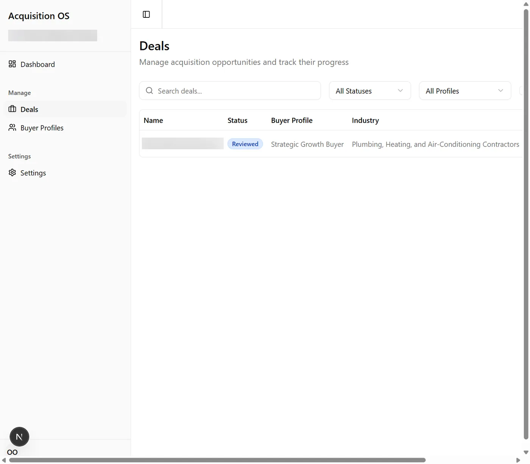
Task: Click the Buyer Profiles people icon
Action: (12, 127)
